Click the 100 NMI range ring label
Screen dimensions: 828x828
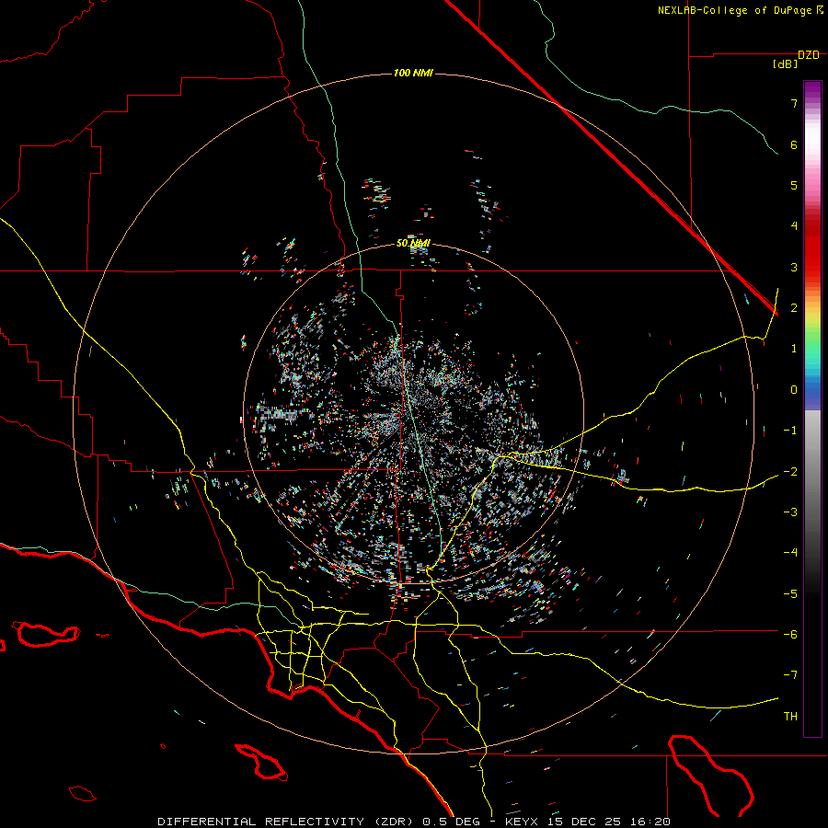[413, 73]
